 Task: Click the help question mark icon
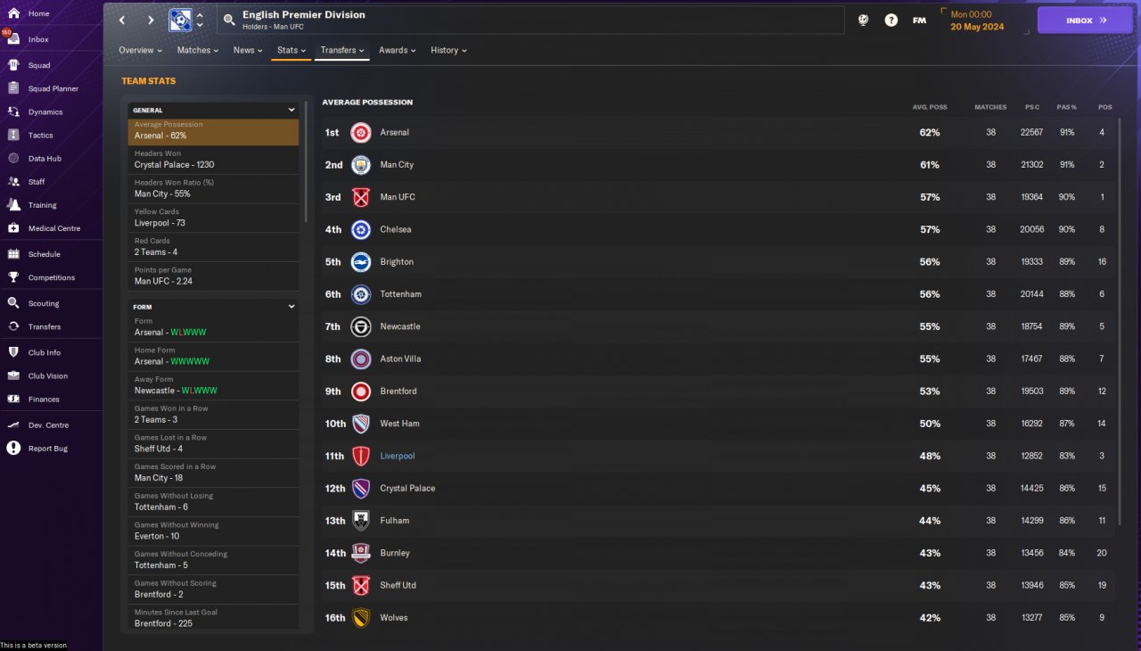(x=891, y=20)
